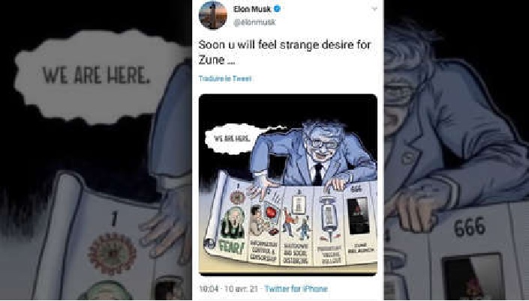529x301 pixels.
Task: Click the blue verified badge beside the name
Action: click(x=277, y=9)
